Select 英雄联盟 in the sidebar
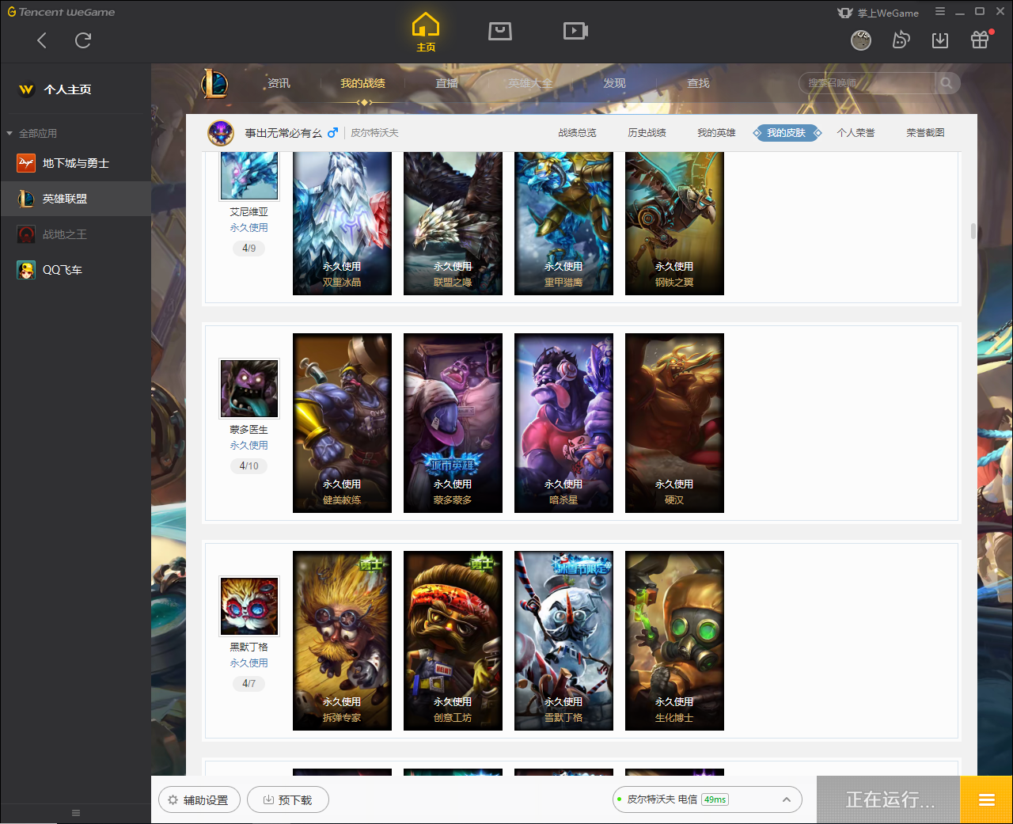1013x824 pixels. point(75,199)
